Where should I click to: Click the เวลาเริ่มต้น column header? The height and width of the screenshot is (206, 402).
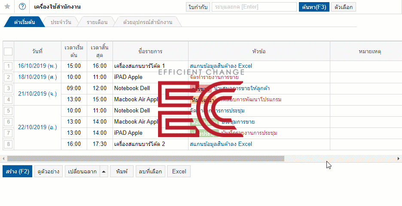74,51
